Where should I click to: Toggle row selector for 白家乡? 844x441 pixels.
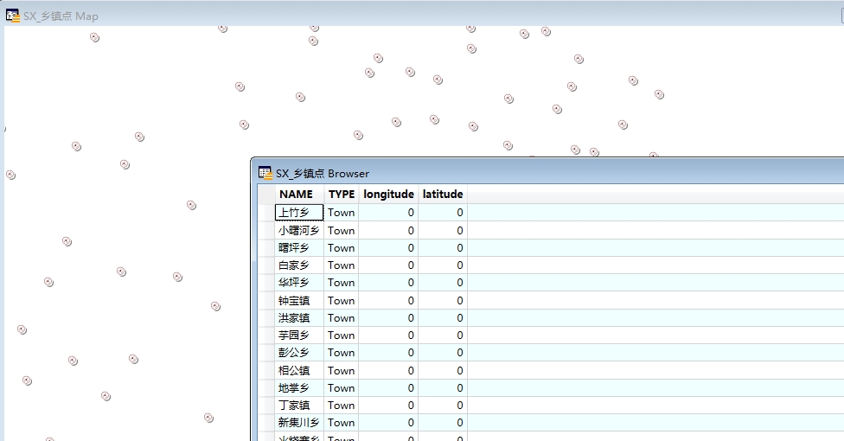266,265
